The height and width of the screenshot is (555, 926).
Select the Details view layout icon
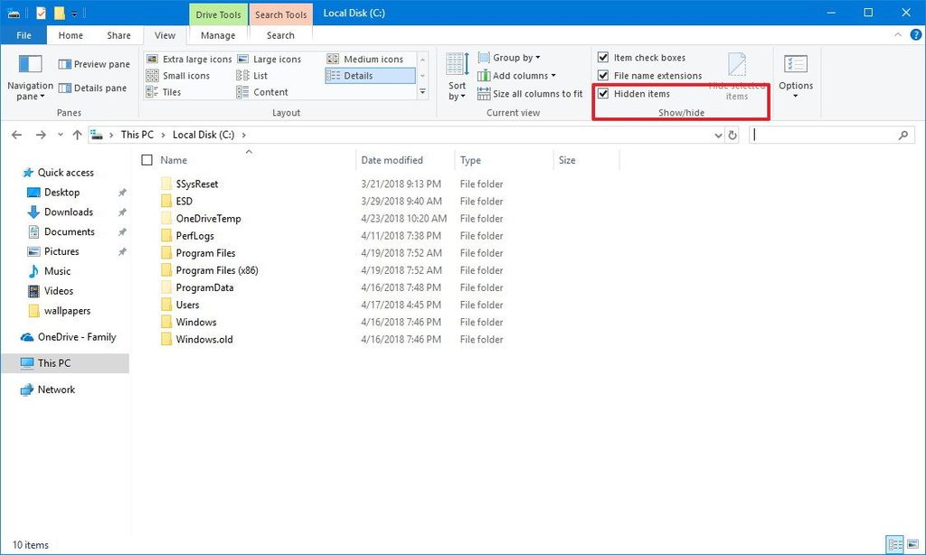pyautogui.click(x=361, y=75)
